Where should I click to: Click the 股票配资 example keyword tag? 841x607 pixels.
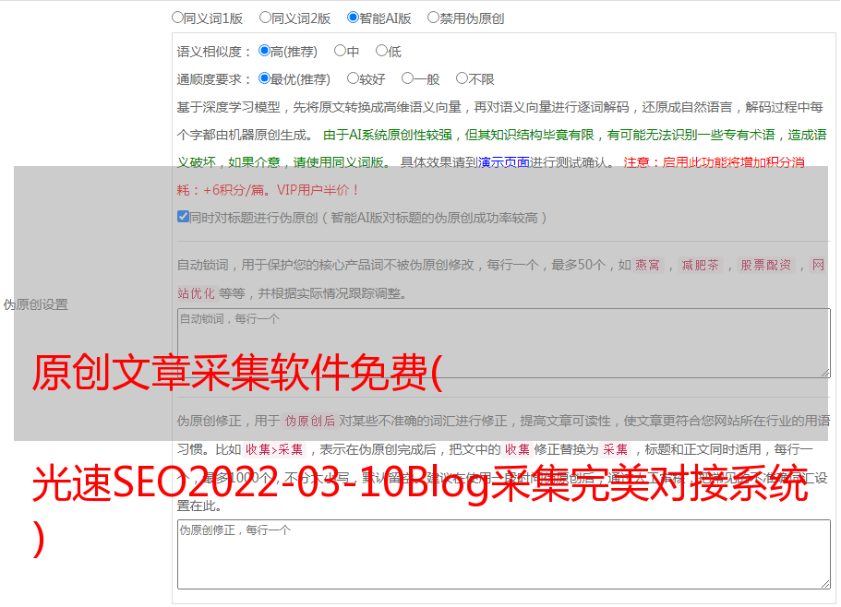[765, 265]
